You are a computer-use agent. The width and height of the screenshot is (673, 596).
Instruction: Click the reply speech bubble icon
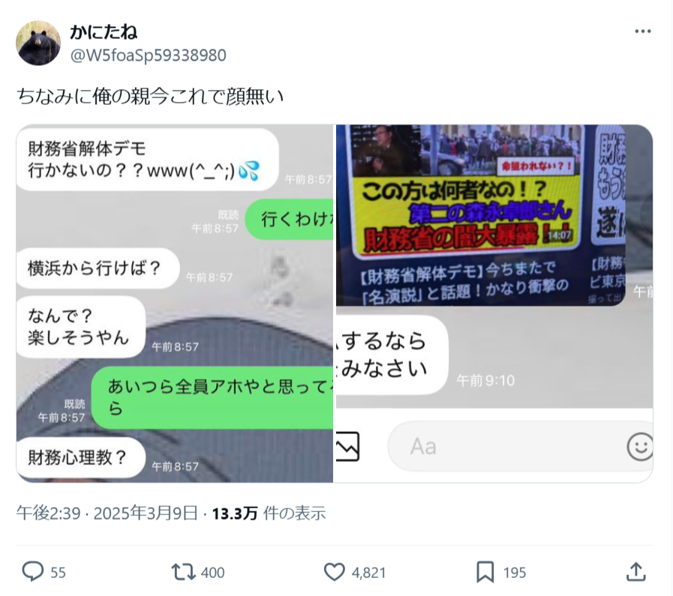(32, 571)
